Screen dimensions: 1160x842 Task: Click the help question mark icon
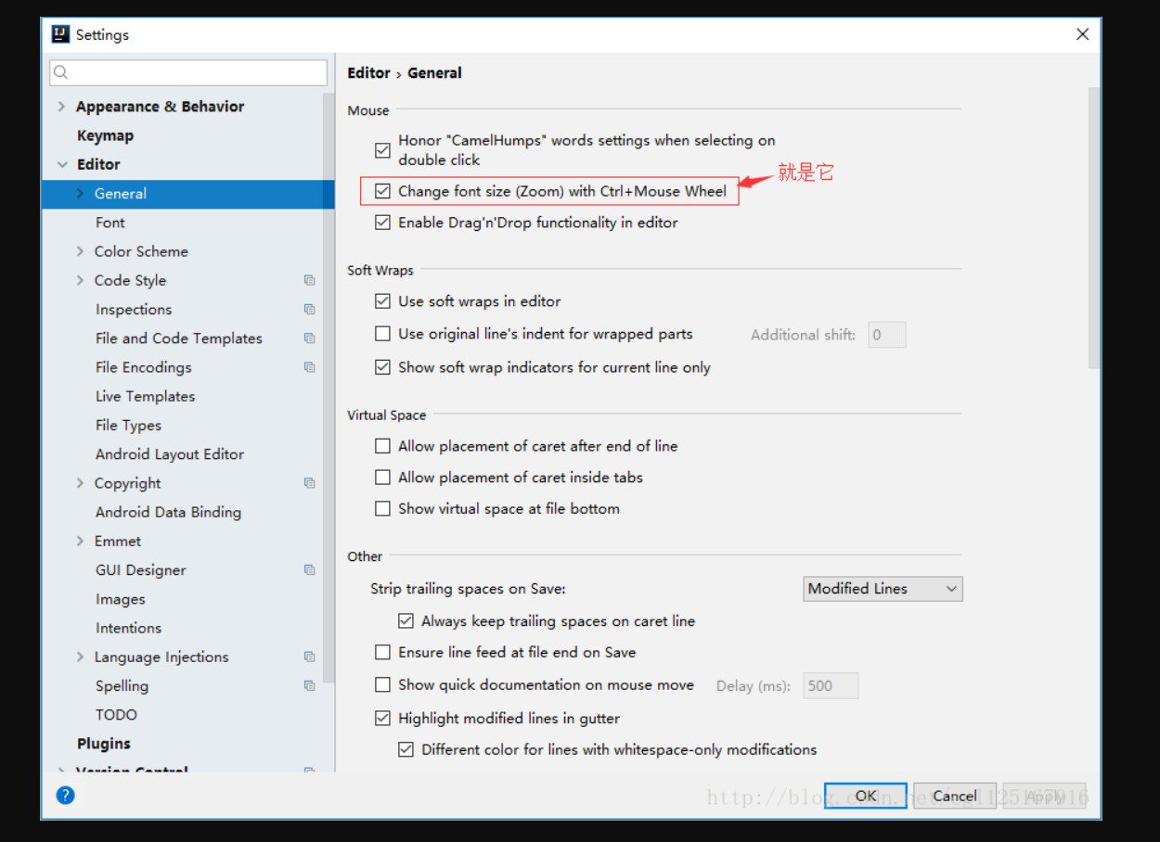65,795
